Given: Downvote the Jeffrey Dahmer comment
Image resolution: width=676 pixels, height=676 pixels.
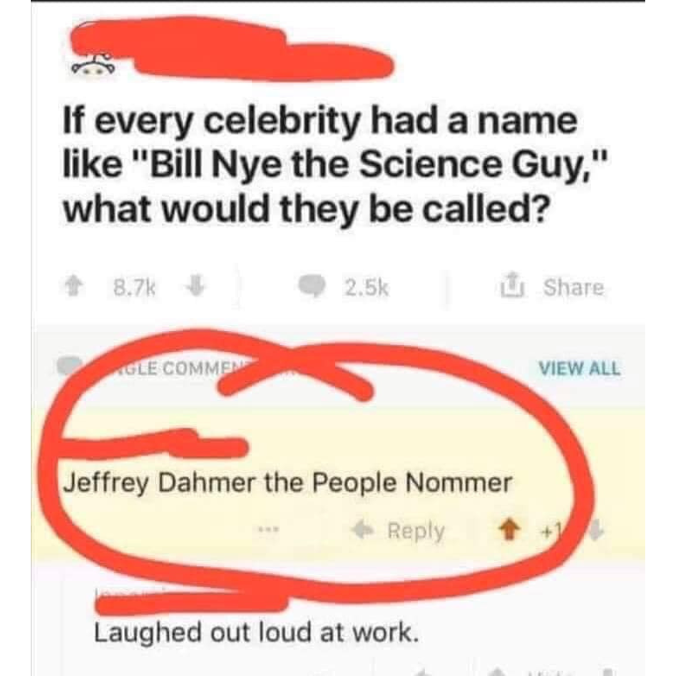Looking at the screenshot, I should click(596, 531).
